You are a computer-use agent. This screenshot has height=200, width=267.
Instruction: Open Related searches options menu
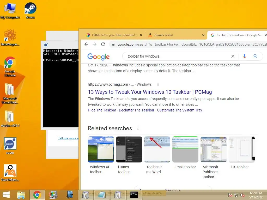[x=138, y=128]
